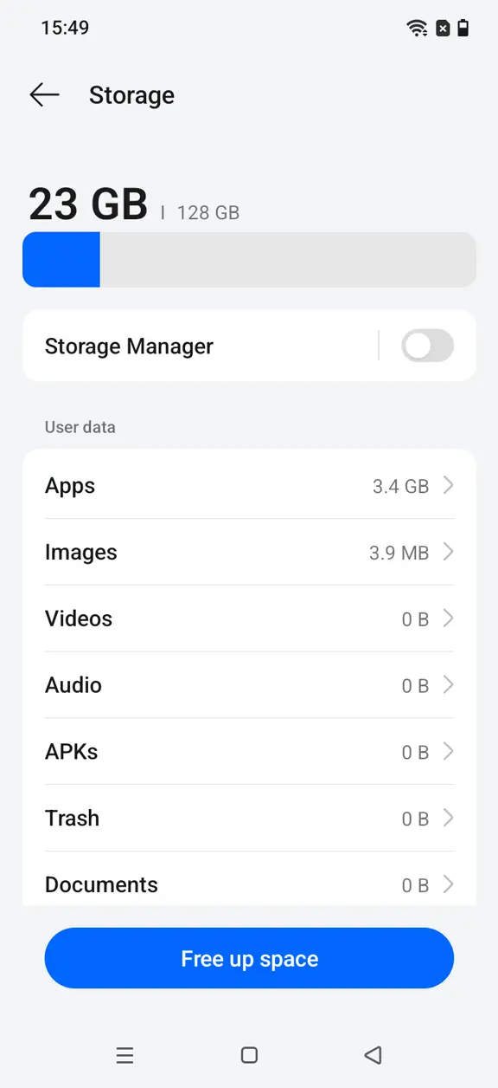The width and height of the screenshot is (498, 1088).
Task: Open the Storage Manager label row
Action: [249, 346]
